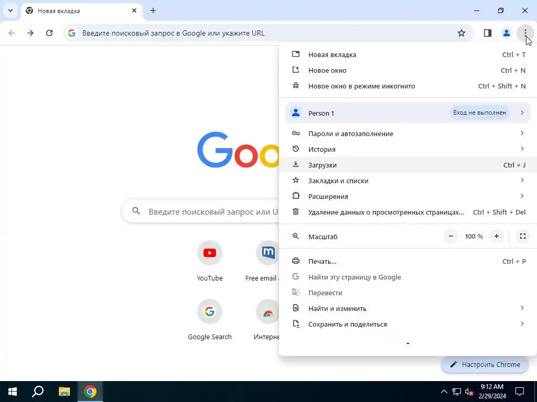Select Удаление данных о просмотренных страницах
Screen dimensions: 537x402
[408, 213]
